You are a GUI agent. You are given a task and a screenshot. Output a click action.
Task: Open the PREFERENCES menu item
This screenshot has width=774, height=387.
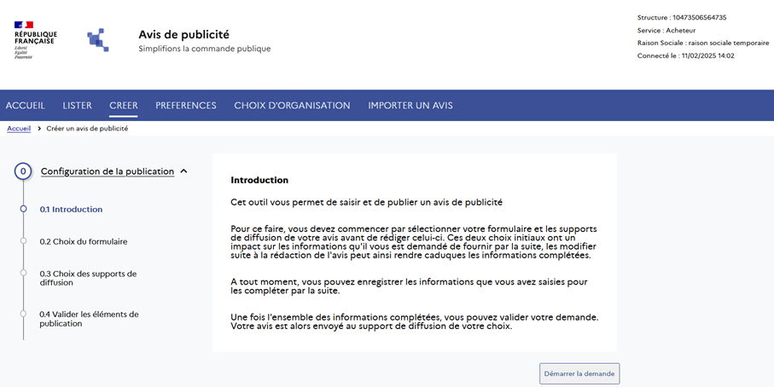[185, 106]
